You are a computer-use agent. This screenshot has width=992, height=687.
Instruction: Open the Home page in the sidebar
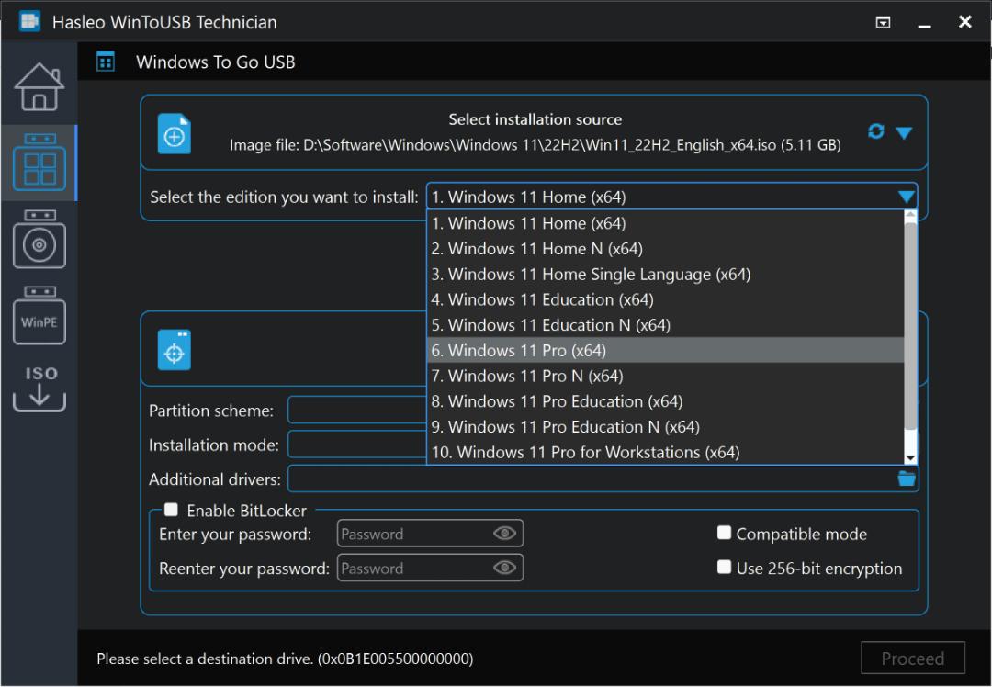pos(39,87)
